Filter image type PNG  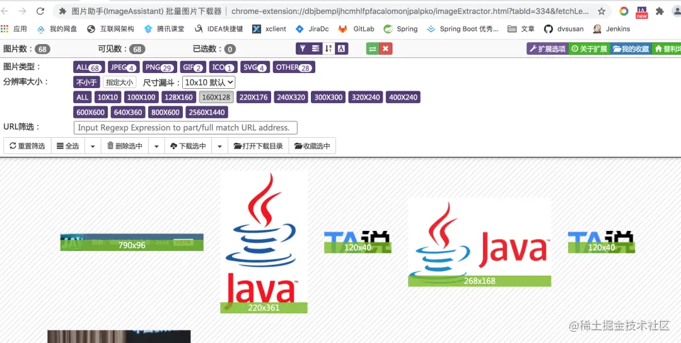point(160,67)
